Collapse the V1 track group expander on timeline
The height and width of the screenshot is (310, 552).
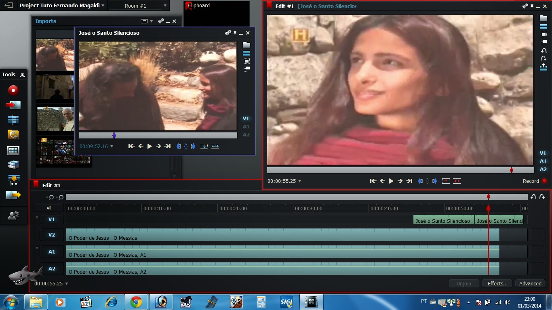coord(37,218)
